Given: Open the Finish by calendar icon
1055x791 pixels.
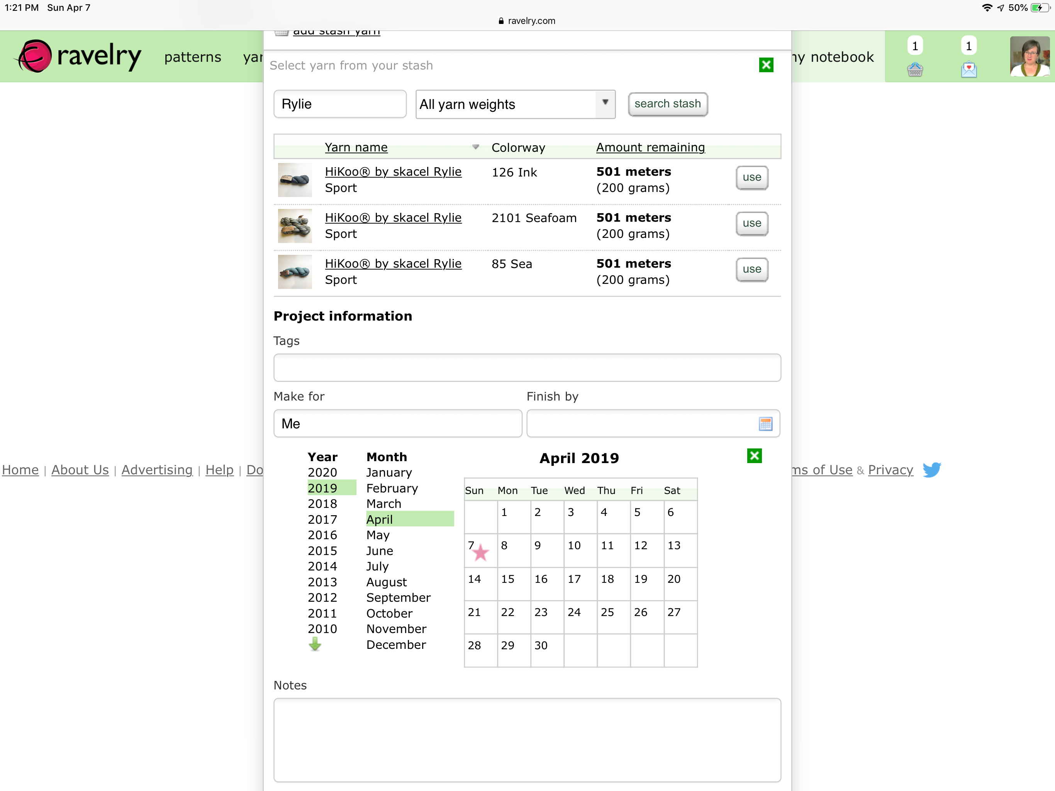Looking at the screenshot, I should tap(765, 424).
